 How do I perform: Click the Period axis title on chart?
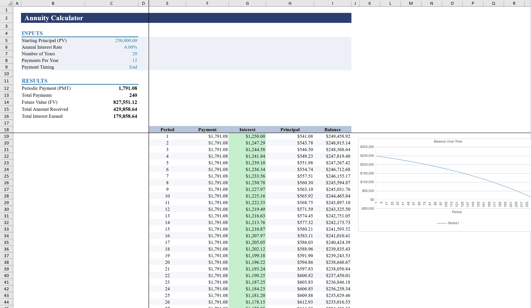(457, 212)
